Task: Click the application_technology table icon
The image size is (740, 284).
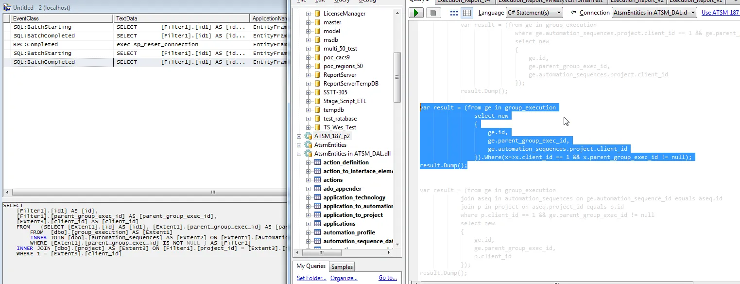Action: tap(317, 197)
